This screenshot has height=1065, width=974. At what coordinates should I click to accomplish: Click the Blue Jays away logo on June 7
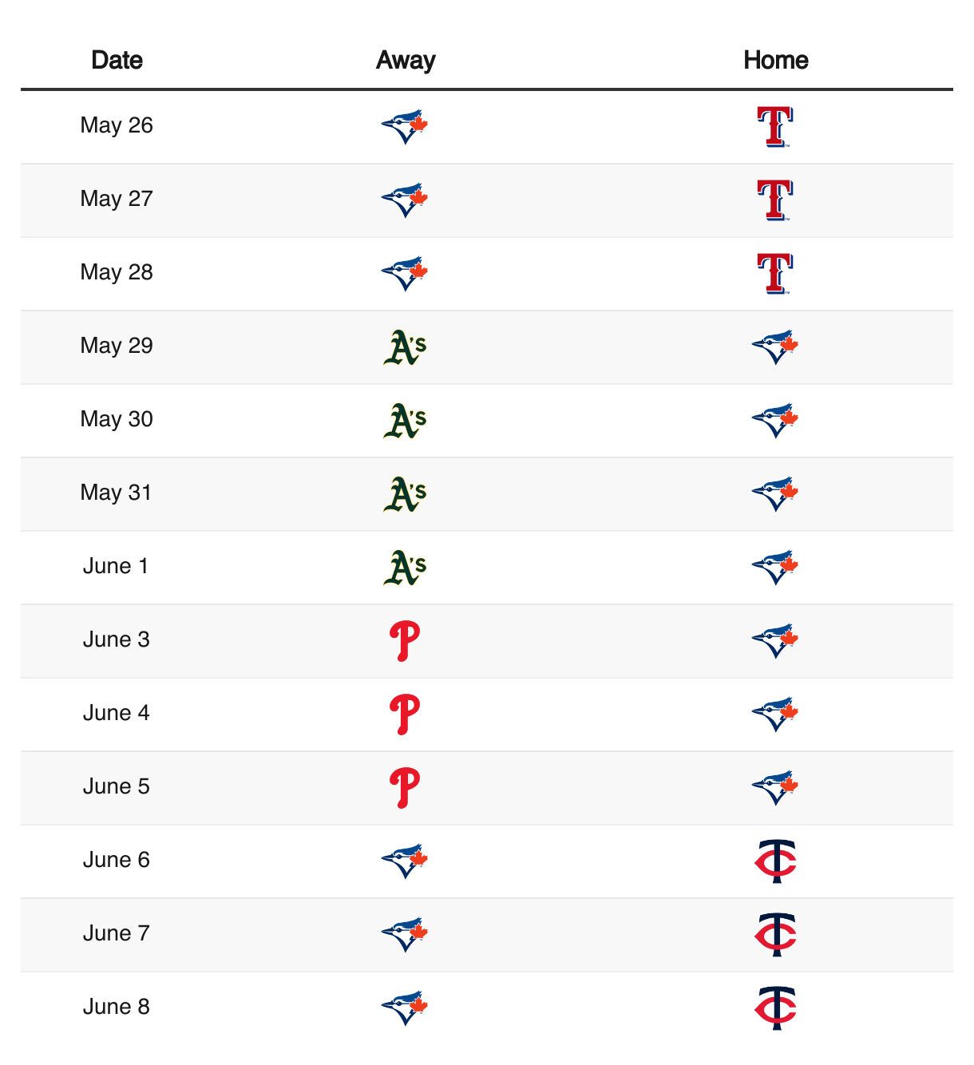click(405, 935)
